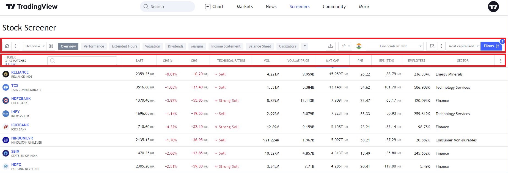Open the HINDUNILVR ticker link
Viewport: 508px width, 173px height.
22,138
